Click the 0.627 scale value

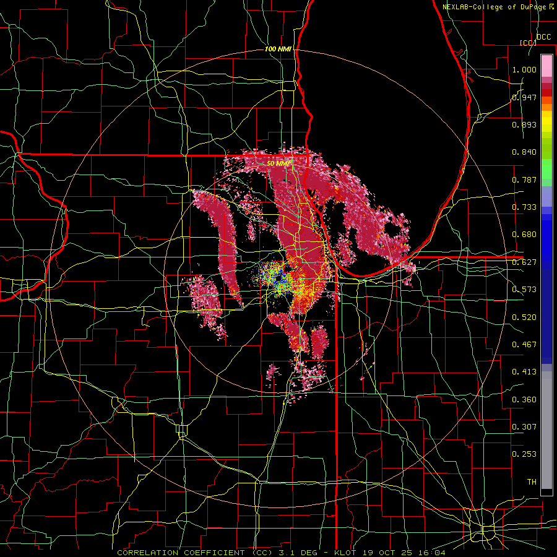(x=524, y=262)
